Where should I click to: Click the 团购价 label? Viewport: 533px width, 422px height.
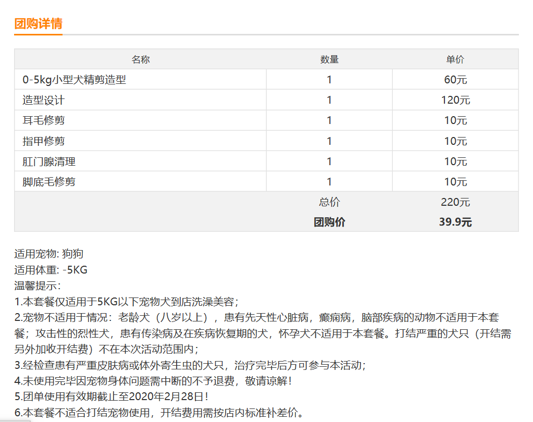click(329, 222)
